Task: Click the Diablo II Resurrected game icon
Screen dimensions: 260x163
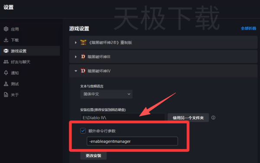Action: 83,43
